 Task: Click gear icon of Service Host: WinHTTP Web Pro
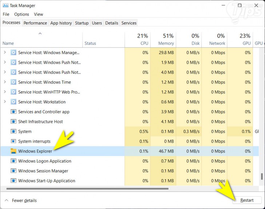(x=13, y=92)
